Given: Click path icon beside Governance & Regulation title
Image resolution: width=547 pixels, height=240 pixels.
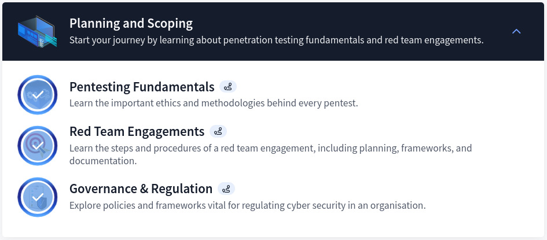Looking at the screenshot, I should coord(226,189).
